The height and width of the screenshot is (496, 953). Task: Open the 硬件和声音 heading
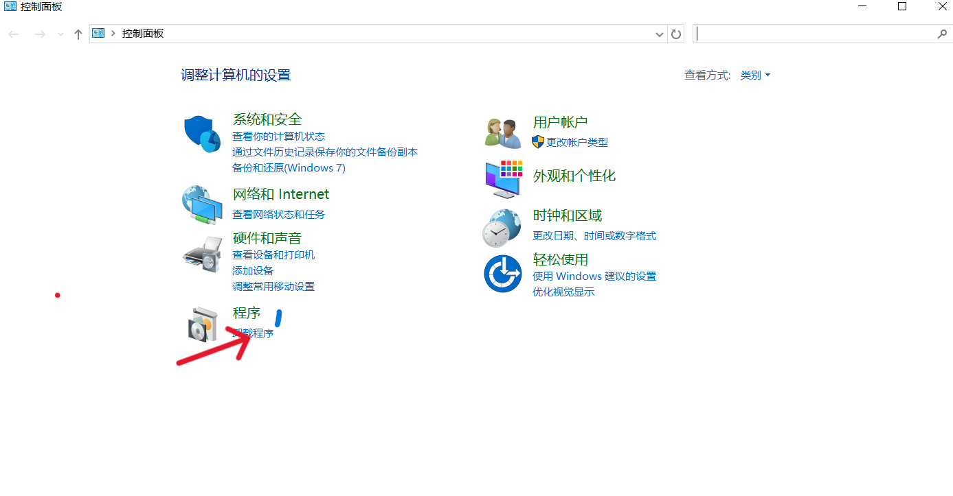267,238
